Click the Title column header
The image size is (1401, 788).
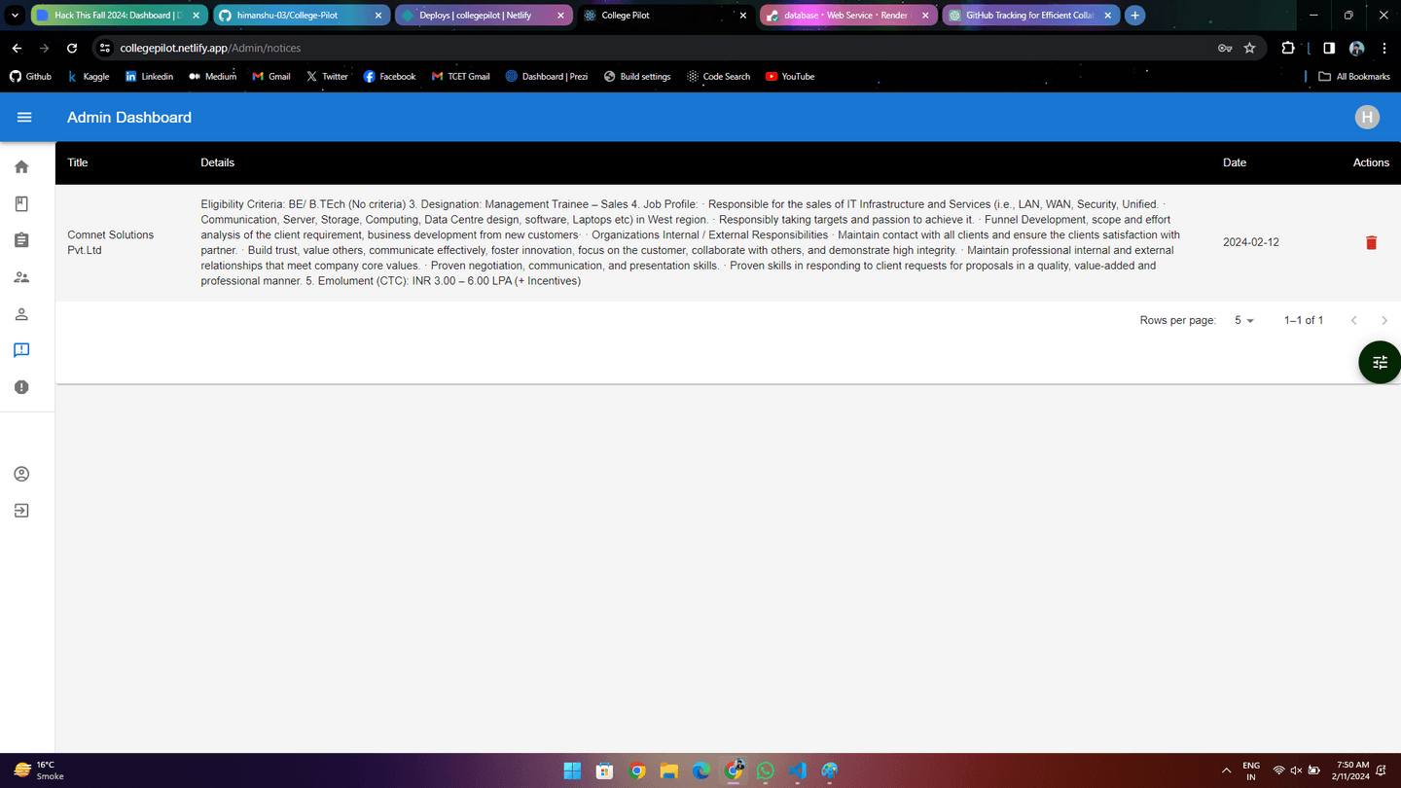78,162
